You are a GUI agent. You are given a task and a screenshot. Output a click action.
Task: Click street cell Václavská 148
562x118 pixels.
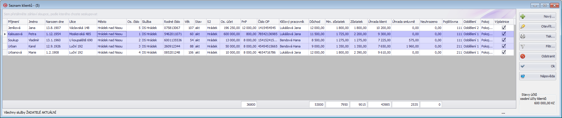[82, 28]
